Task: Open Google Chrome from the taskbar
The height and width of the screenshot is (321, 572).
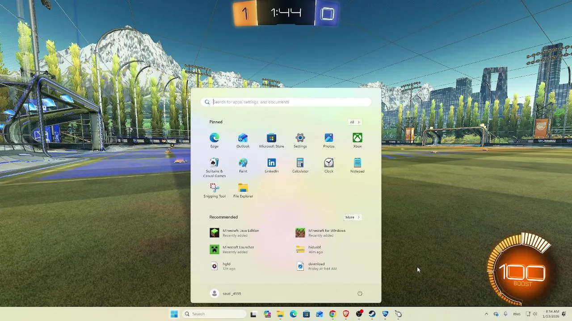Action: [x=332, y=314]
